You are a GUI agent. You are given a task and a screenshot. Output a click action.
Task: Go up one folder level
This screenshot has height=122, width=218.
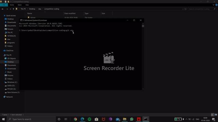(13, 9)
